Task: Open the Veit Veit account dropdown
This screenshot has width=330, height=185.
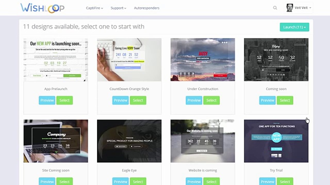Action: (298, 8)
